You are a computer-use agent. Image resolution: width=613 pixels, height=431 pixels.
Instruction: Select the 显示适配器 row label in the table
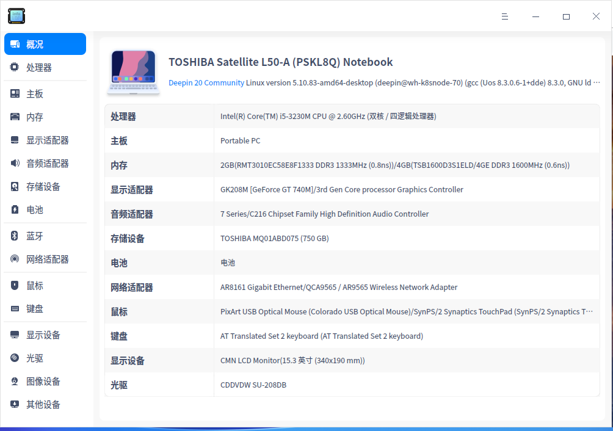132,189
